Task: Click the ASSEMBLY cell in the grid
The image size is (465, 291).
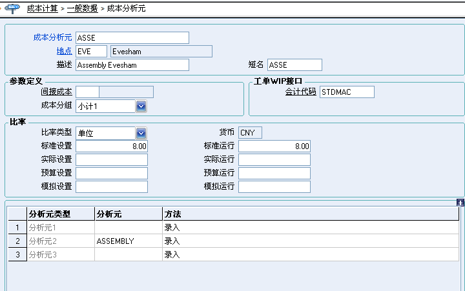Action: tap(128, 241)
